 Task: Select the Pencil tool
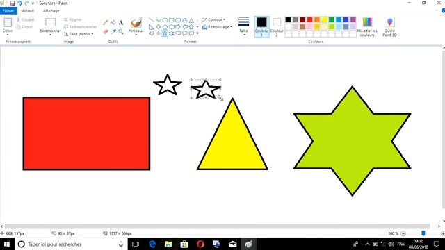pos(105,22)
